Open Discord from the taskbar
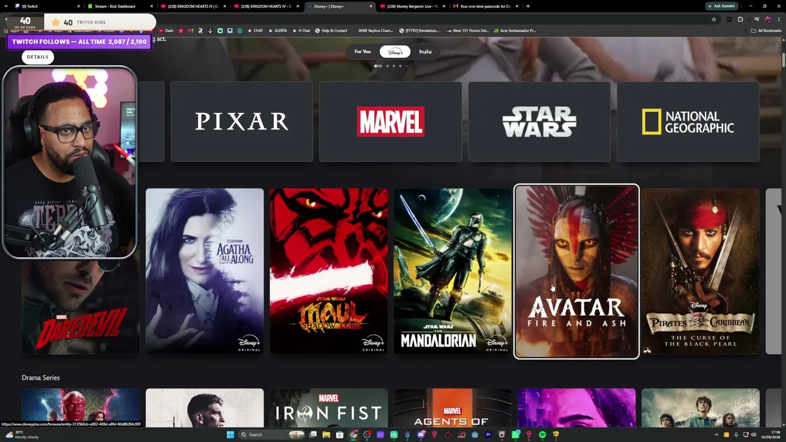 click(421, 435)
